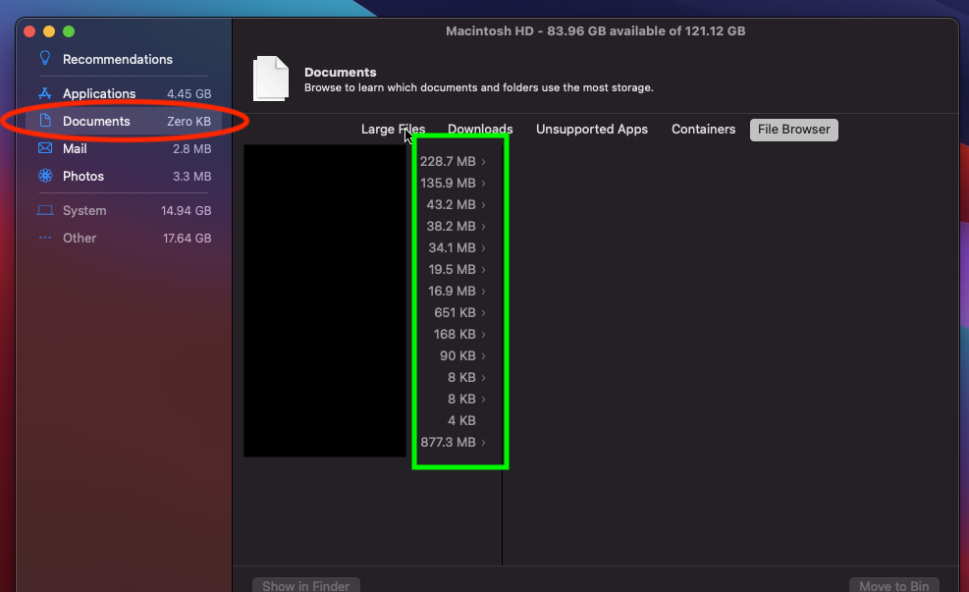Select Applications label in the sidebar
Screen dimensions: 969x592
click(x=99, y=93)
